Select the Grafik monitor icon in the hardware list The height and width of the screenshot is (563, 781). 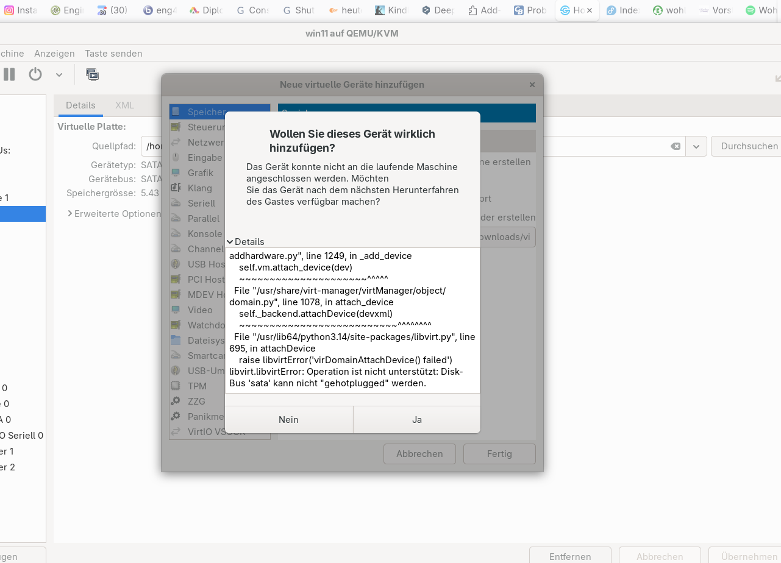(x=176, y=172)
